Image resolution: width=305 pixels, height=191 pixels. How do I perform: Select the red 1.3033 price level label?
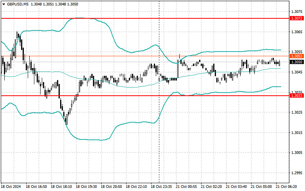click(297, 95)
